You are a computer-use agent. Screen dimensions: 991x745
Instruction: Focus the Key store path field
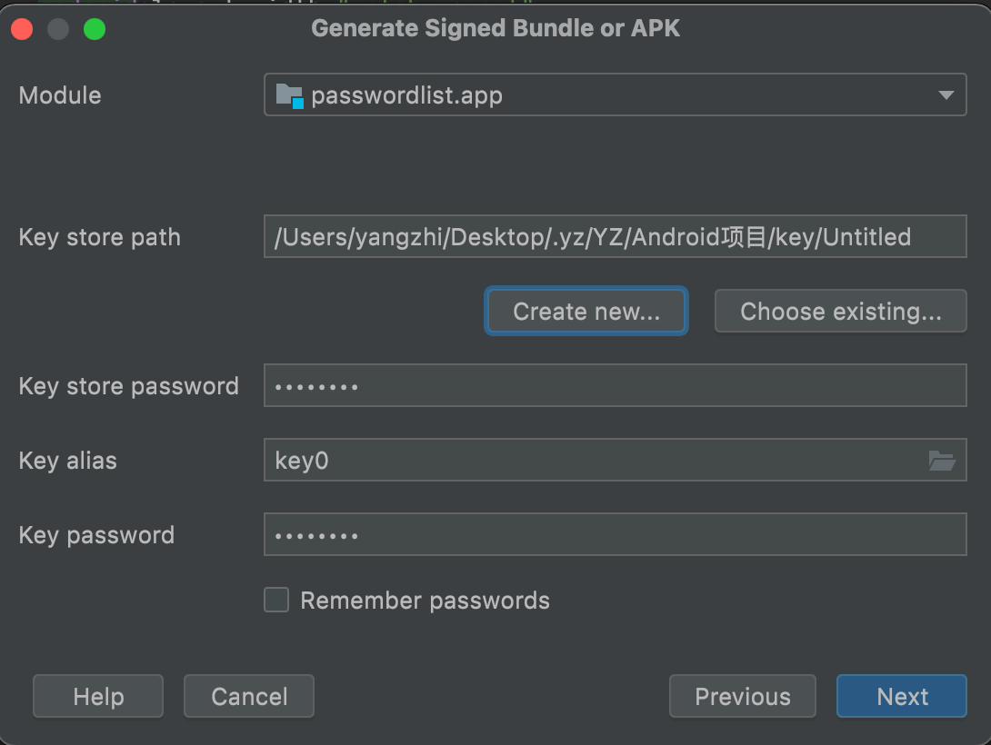click(615, 237)
